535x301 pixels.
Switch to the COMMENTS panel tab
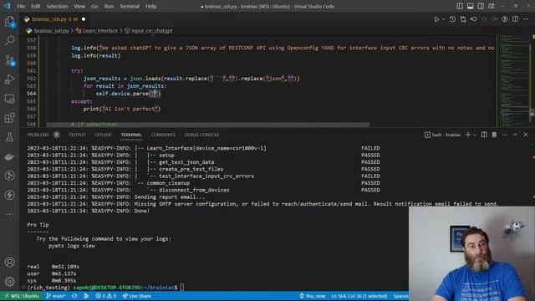point(163,135)
